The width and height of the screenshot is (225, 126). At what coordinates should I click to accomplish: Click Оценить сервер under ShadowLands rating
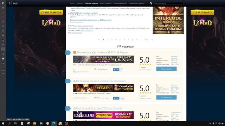[x=145, y=70]
